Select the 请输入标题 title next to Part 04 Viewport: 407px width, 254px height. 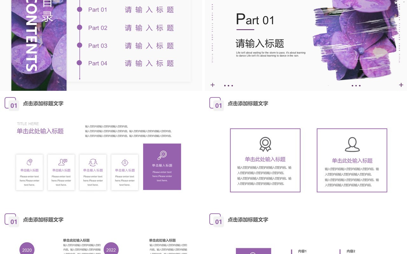[149, 63]
